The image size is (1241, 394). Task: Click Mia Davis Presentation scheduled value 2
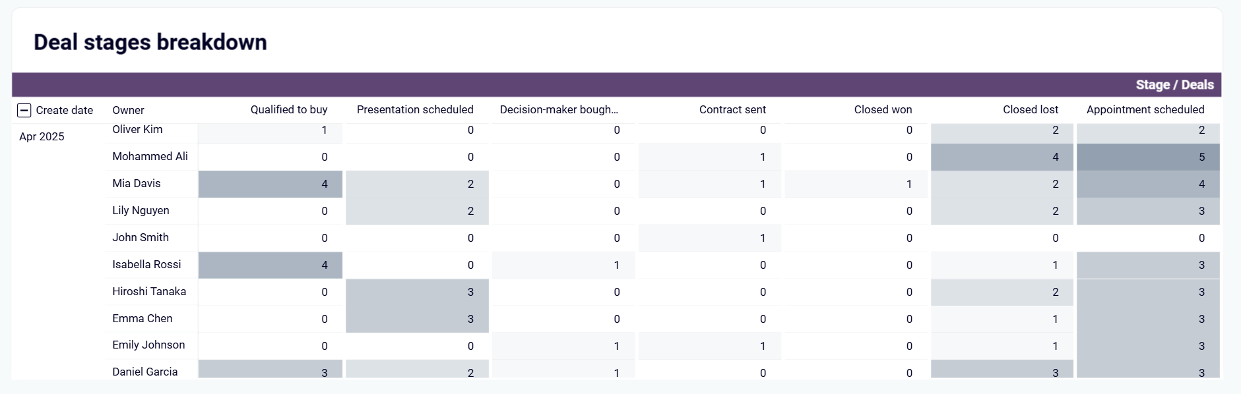click(x=417, y=184)
